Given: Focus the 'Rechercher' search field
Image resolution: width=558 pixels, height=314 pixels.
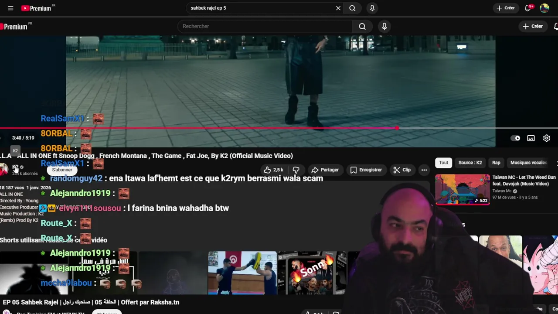Looking at the screenshot, I should pyautogui.click(x=265, y=26).
